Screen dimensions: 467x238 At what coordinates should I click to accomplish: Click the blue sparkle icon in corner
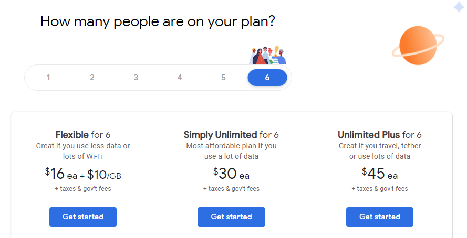(x=459, y=7)
